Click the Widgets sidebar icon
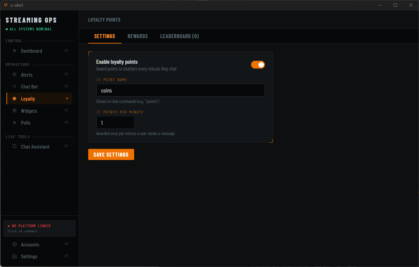Screen dimensions: 419x267 pyautogui.click(x=14, y=110)
